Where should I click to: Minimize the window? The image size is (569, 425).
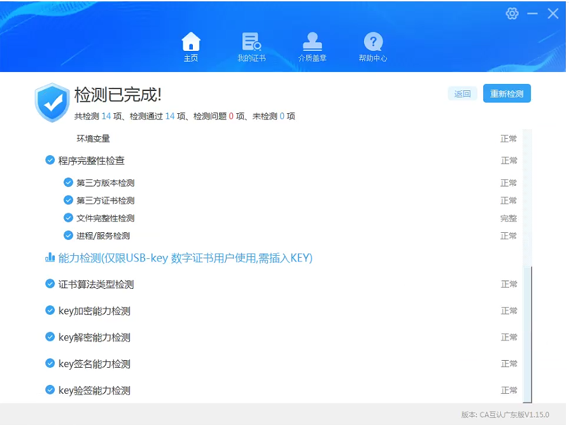pyautogui.click(x=532, y=14)
